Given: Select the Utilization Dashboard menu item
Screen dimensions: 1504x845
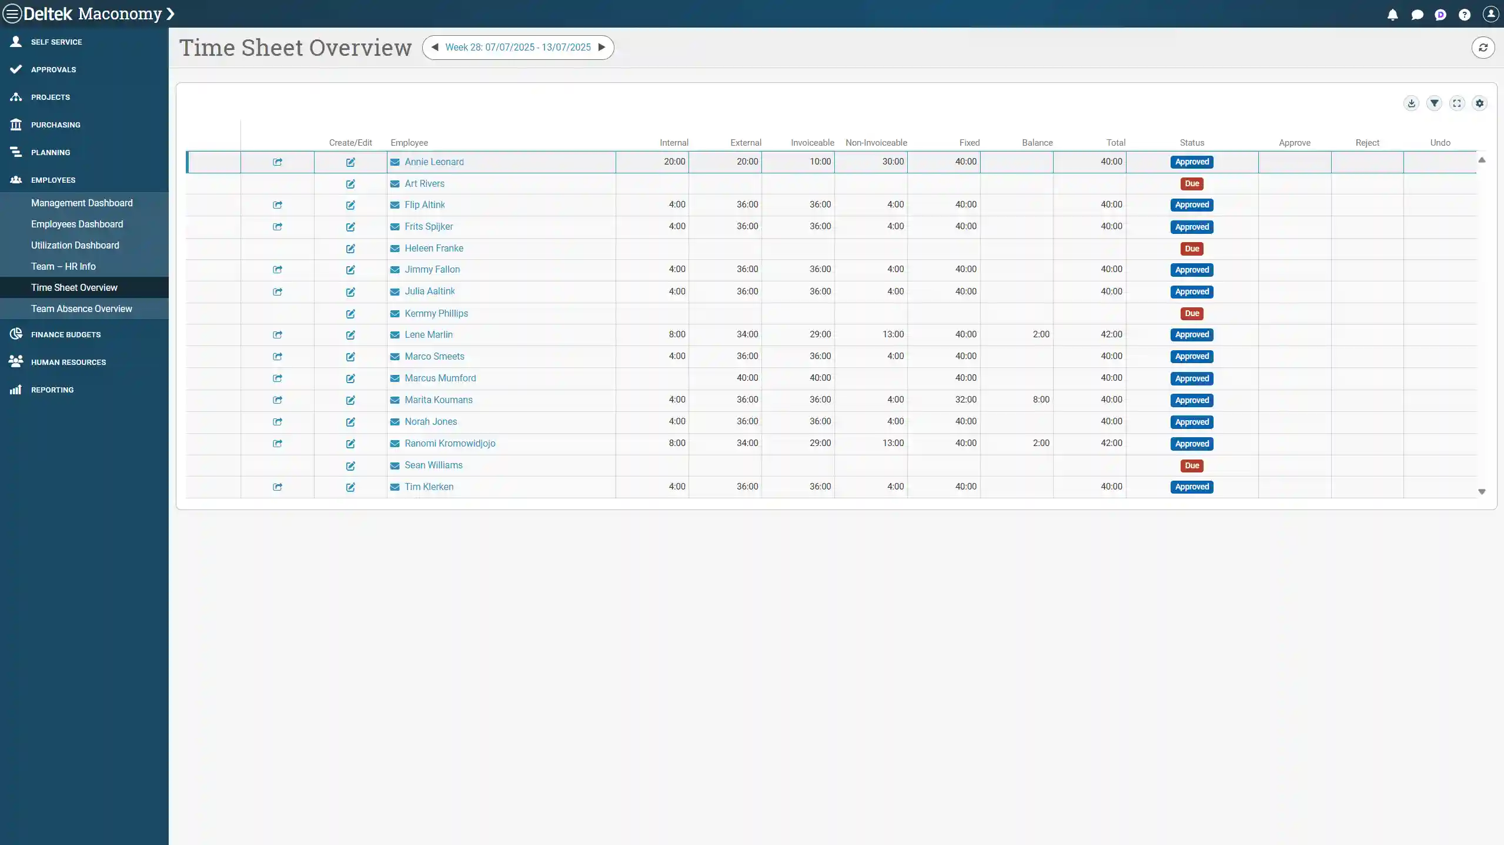Looking at the screenshot, I should pyautogui.click(x=75, y=245).
